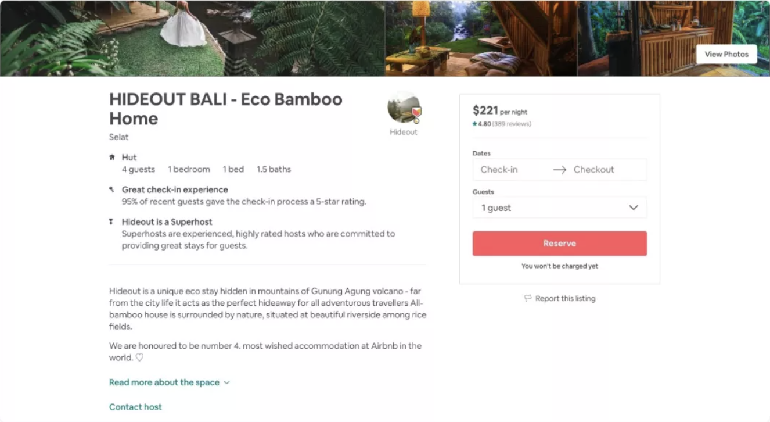Click the medal icon beside Hideout is a Superhost

pos(111,221)
